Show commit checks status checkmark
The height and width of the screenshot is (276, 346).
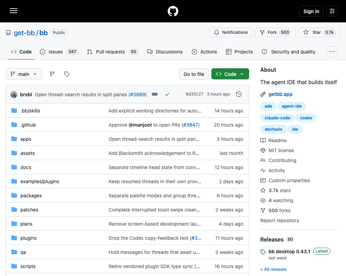167,94
